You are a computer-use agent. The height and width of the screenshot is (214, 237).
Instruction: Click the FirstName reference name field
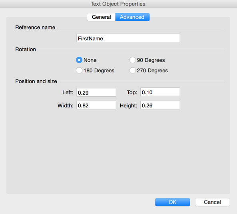click(x=128, y=38)
